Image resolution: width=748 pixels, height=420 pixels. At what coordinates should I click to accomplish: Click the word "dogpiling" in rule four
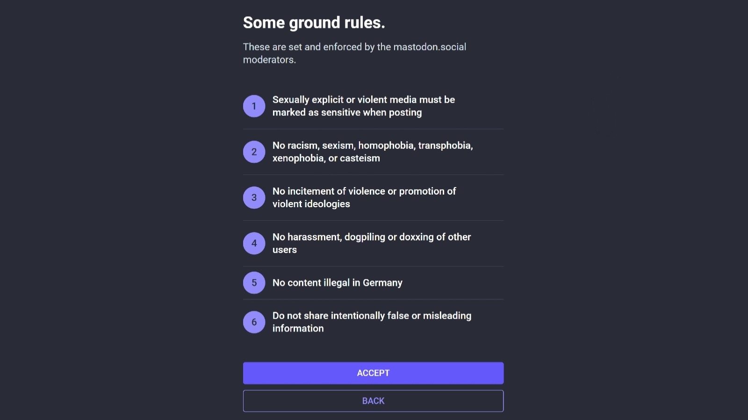tap(365, 237)
